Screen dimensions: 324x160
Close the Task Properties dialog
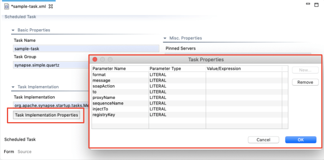95,59
